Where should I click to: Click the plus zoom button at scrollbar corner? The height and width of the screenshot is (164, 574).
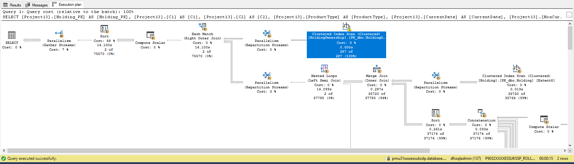pyautogui.click(x=570, y=151)
